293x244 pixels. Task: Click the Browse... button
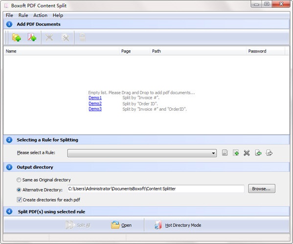pos(261,189)
